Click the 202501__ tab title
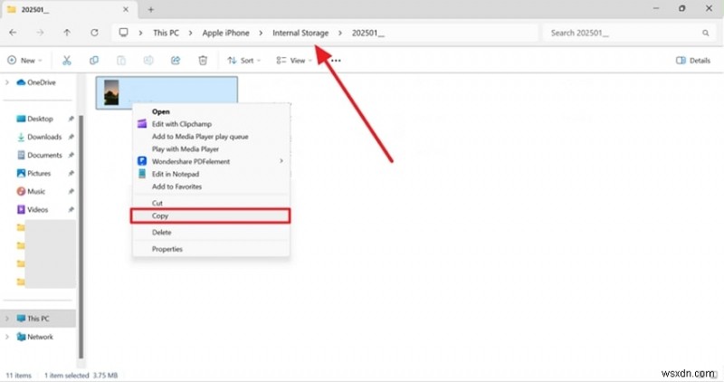 coord(34,9)
